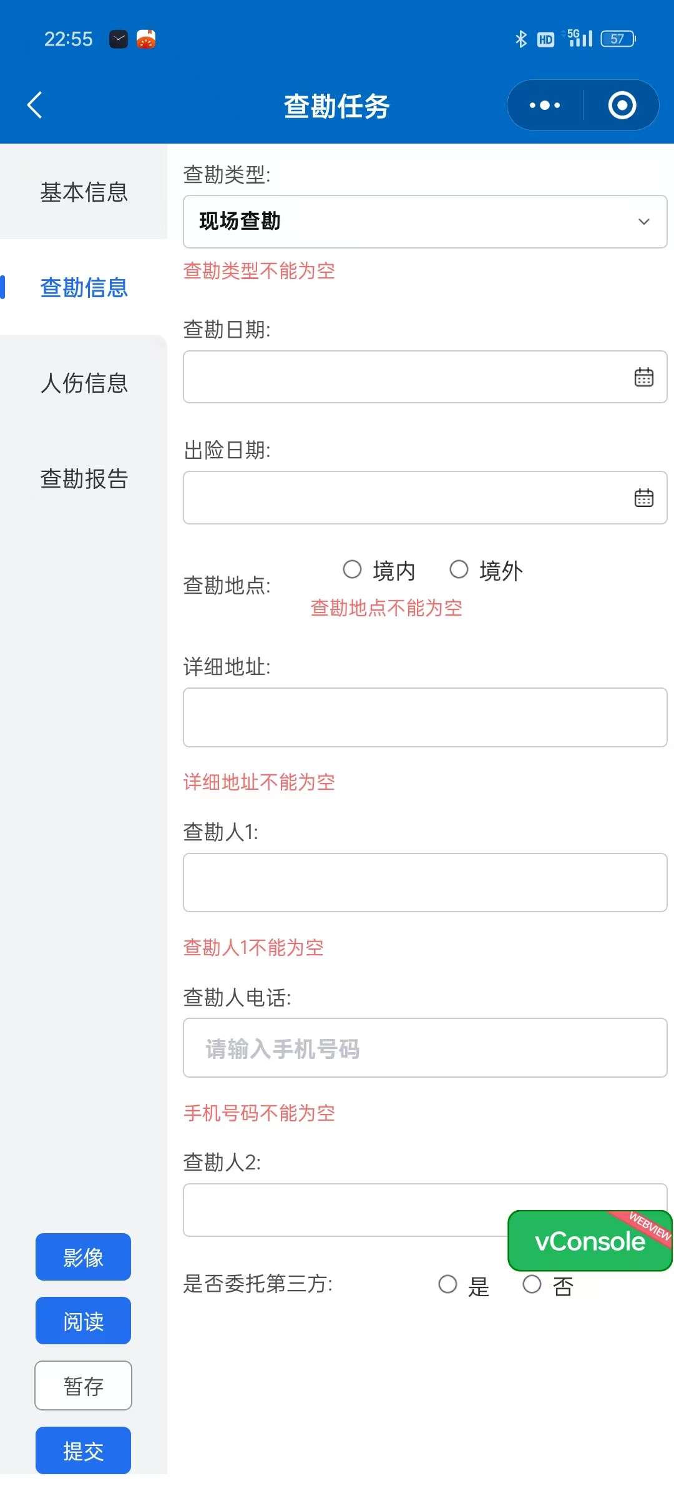674x1506 pixels.
Task: Focus the 查勘人电话 phone input
Action: point(425,1048)
